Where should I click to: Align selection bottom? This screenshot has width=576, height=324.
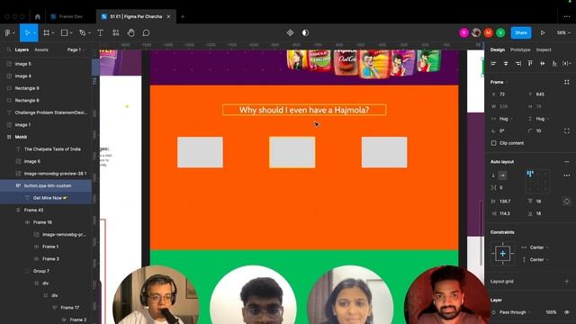pyautogui.click(x=554, y=64)
